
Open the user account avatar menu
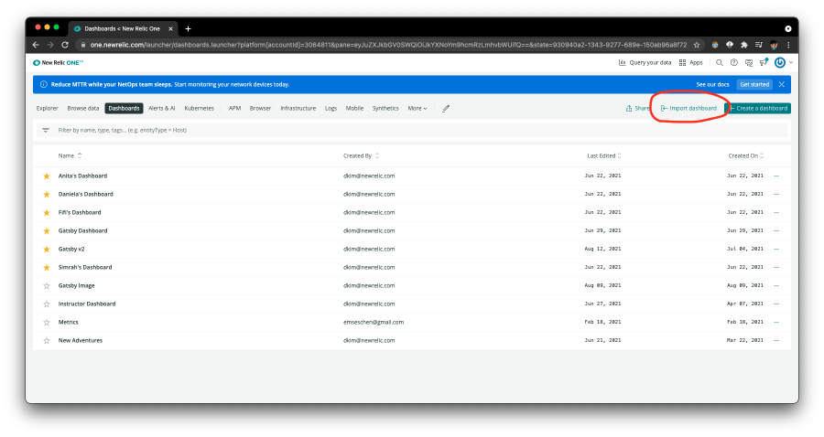coord(780,63)
